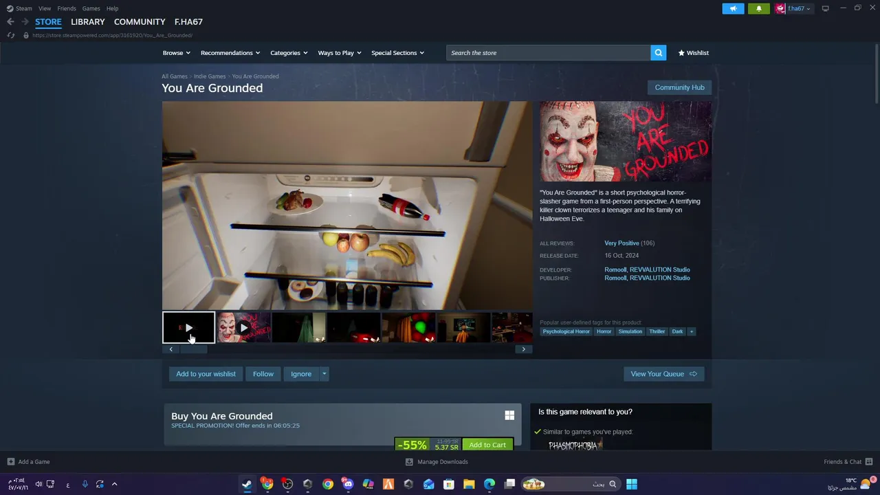
Task: Click the forward navigation arrow
Action: click(x=25, y=22)
